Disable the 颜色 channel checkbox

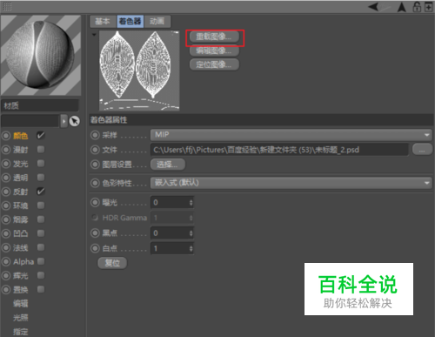41,135
